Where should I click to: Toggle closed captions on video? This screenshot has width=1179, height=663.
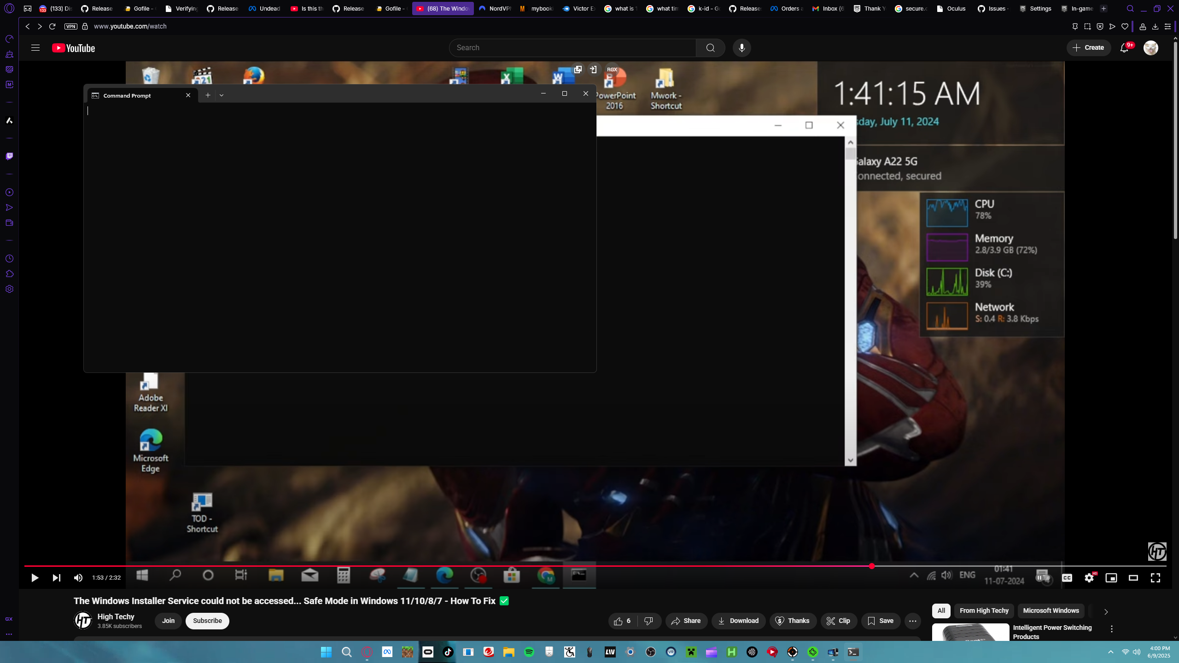[x=1067, y=578]
